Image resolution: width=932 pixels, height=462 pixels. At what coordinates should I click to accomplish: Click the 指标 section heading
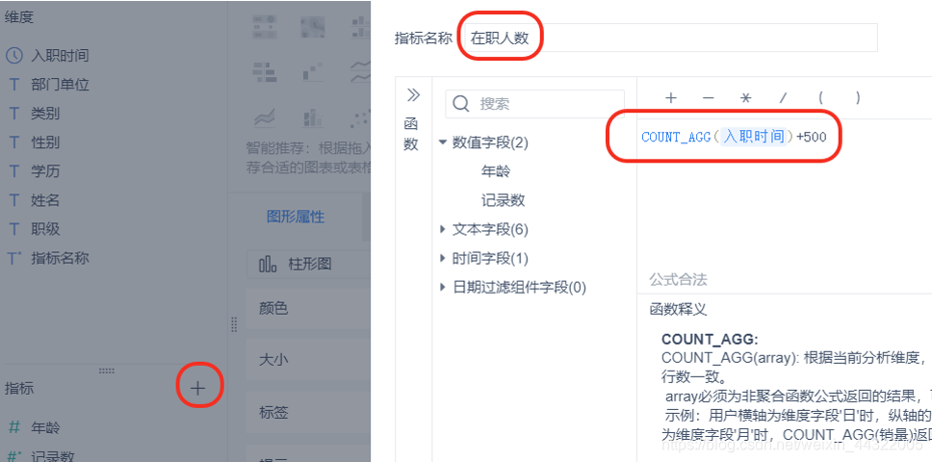point(19,389)
